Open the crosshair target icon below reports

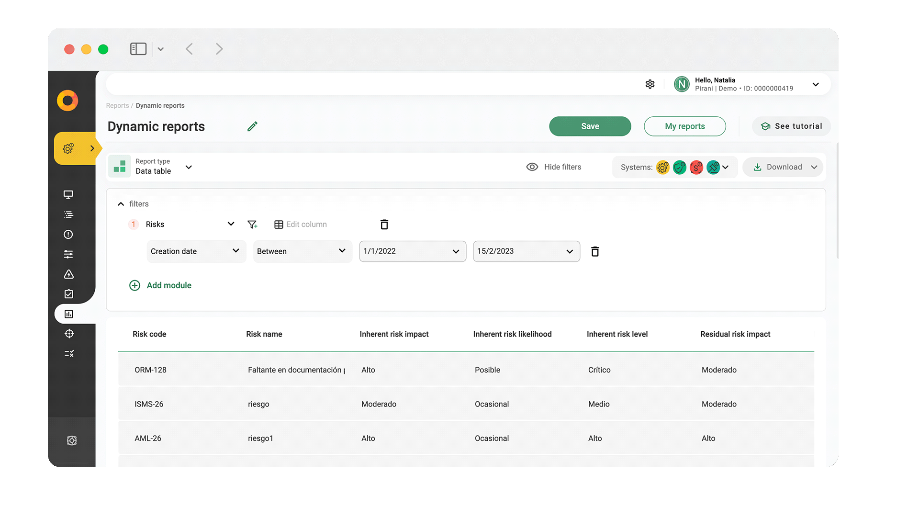[x=69, y=334]
